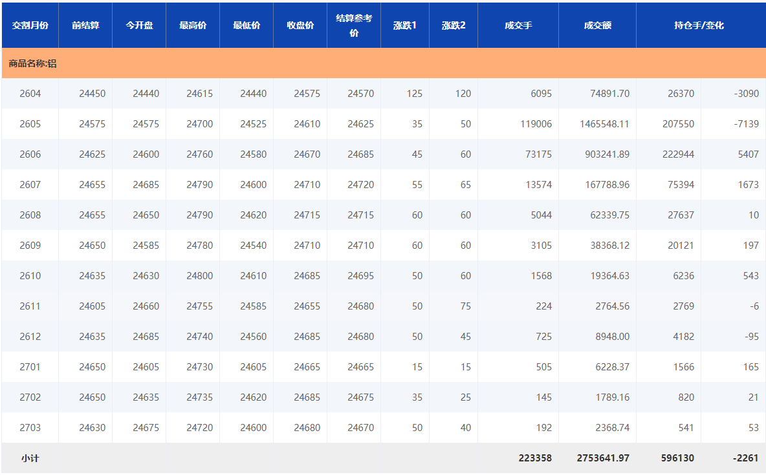Click the 小计 subtotal row label
This screenshot has width=766, height=475.
click(x=30, y=458)
